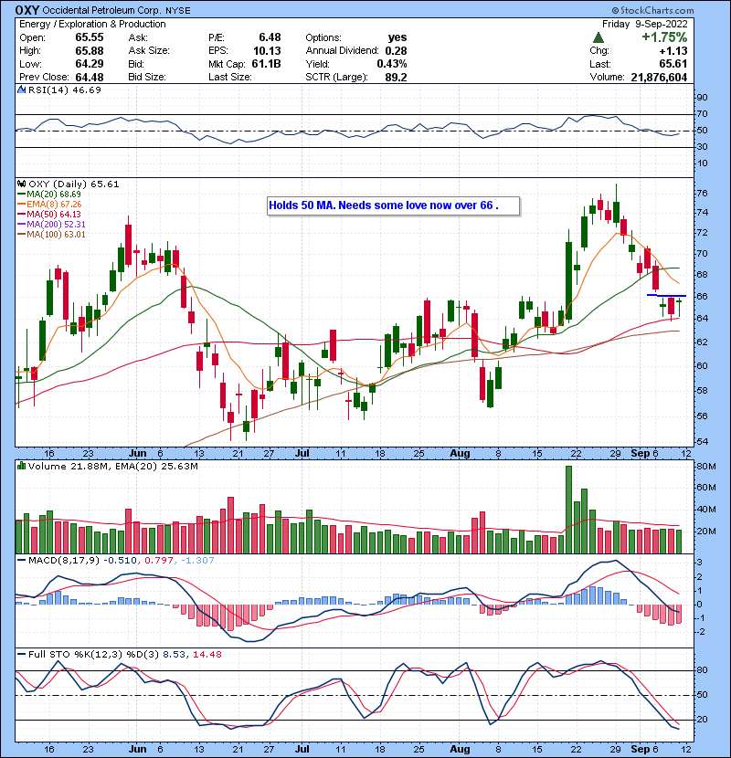Click the Mkt Cap value 61.1B
This screenshot has width=731, height=758.
point(266,64)
